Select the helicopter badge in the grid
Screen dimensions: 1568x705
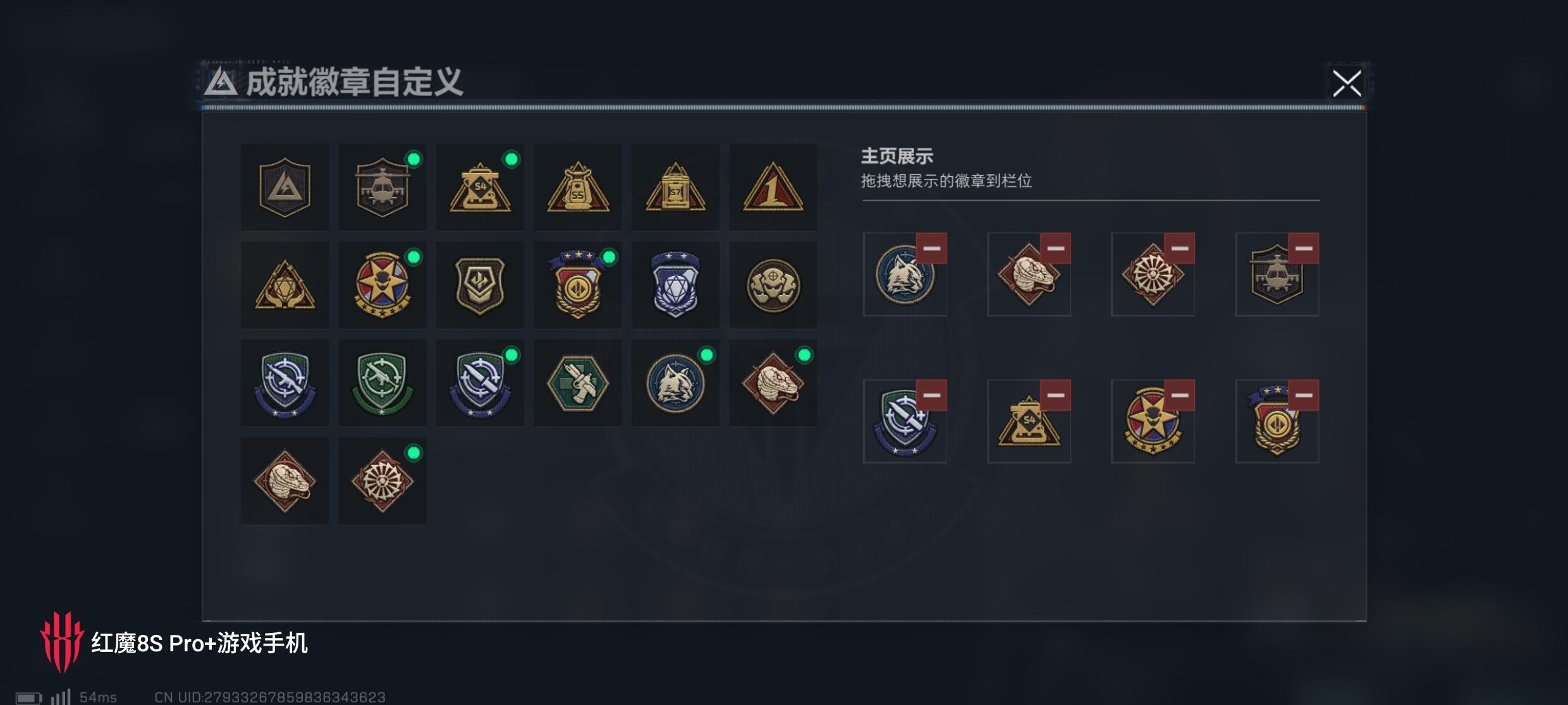[383, 187]
